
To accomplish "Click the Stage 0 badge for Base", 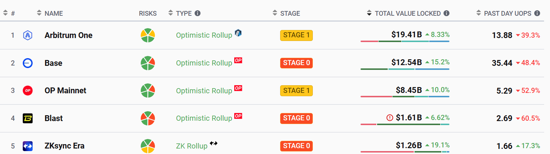I will pos(296,63).
